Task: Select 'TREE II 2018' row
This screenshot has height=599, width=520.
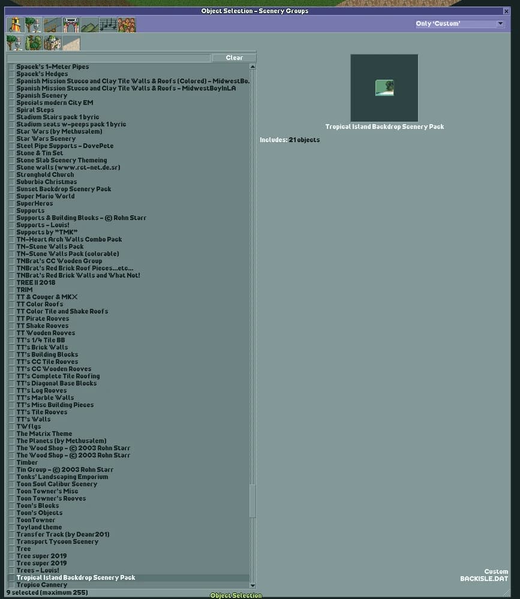Action: coord(129,282)
